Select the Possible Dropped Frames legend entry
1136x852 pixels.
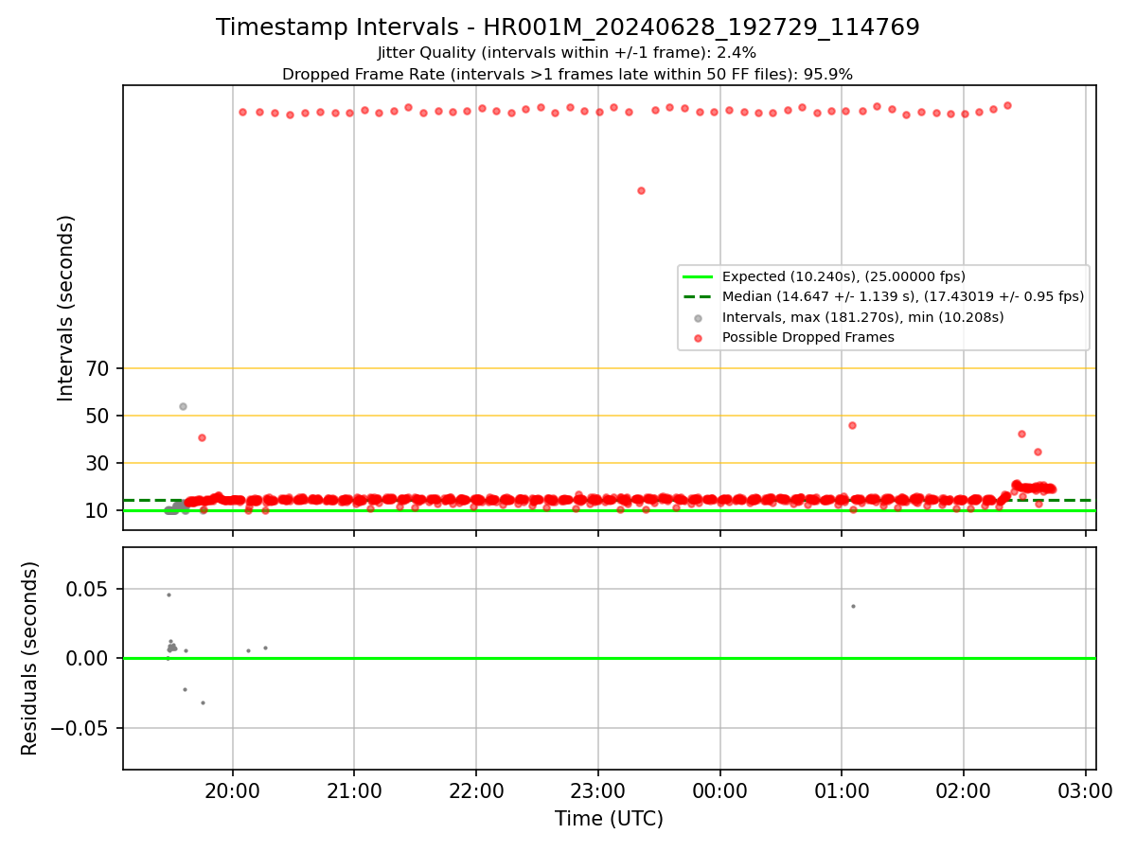pos(883,337)
